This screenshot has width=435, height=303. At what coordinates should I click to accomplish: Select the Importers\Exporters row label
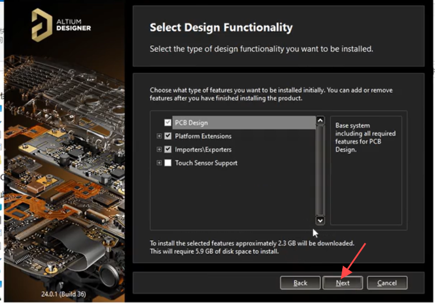(x=203, y=149)
